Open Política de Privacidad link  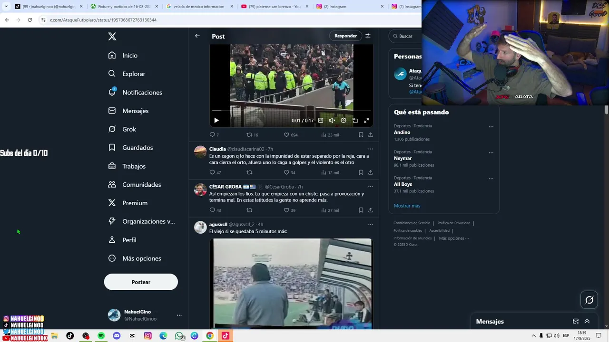[x=453, y=223]
